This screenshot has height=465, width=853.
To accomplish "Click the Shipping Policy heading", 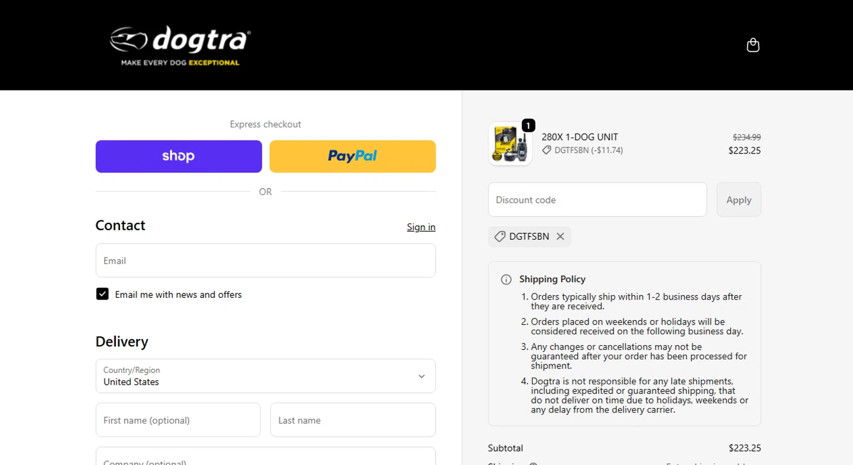I will tap(552, 279).
